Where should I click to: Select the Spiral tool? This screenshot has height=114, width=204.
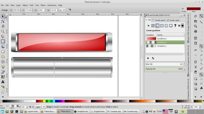[x=3, y=62]
